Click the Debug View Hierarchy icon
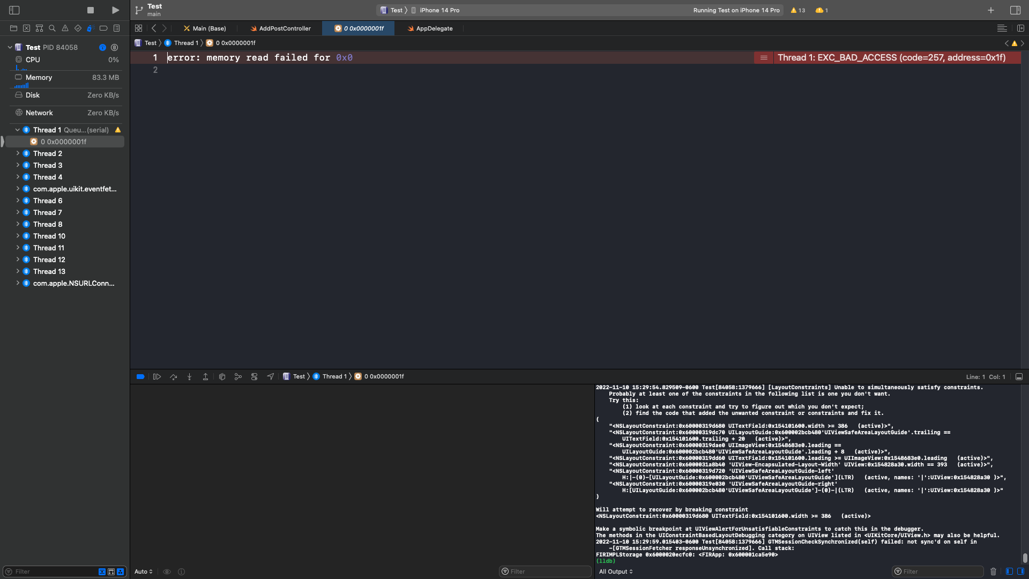 click(222, 377)
